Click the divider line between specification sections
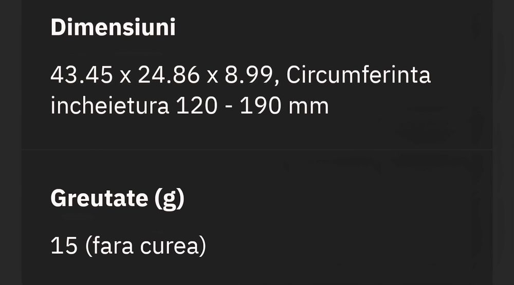Screen dimensions: 514x285 [x=257, y=150]
